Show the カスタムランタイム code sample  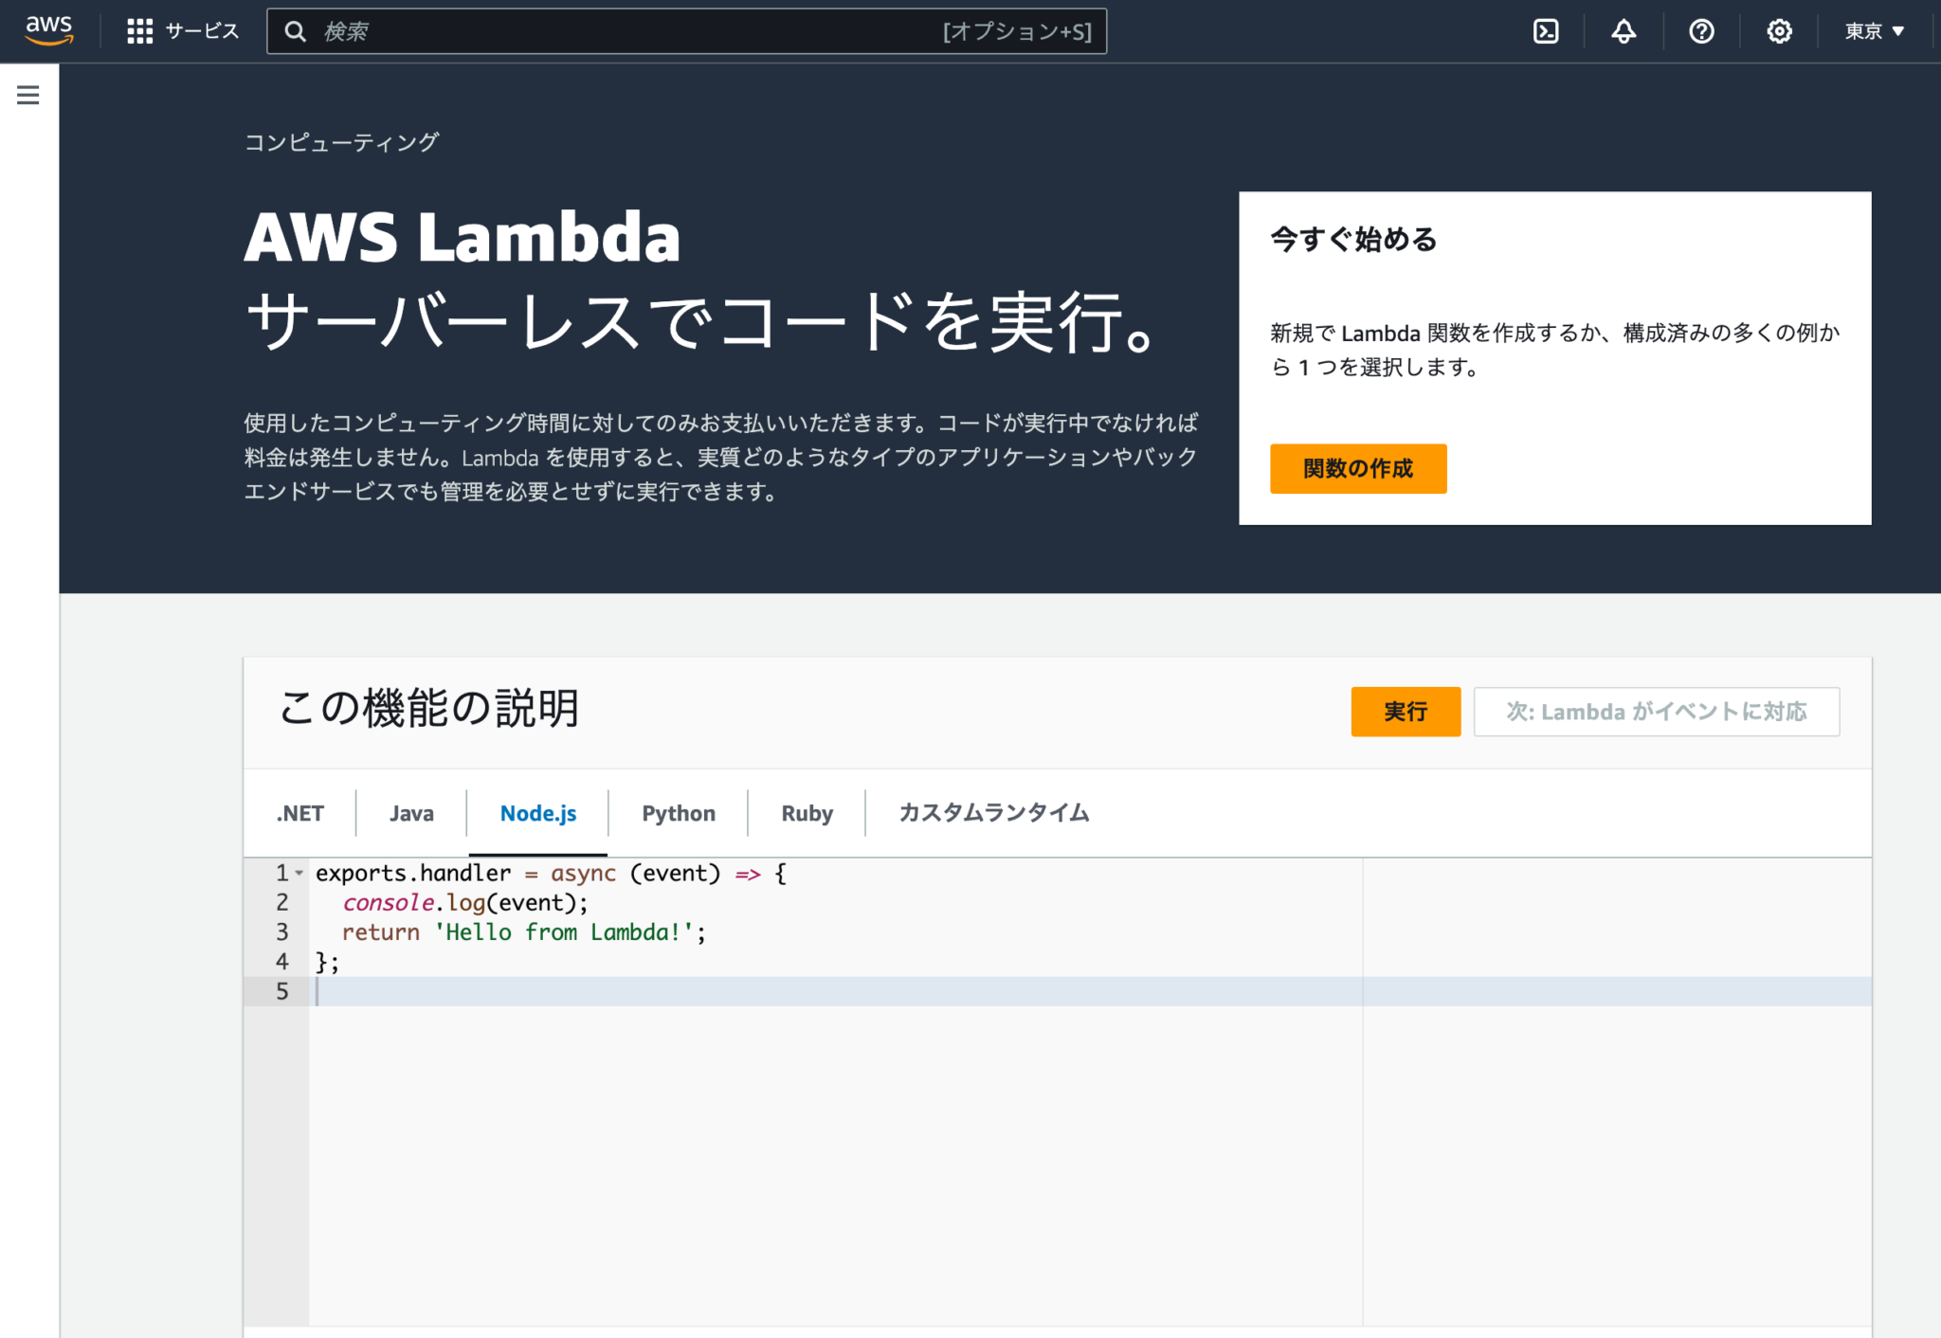(x=991, y=812)
